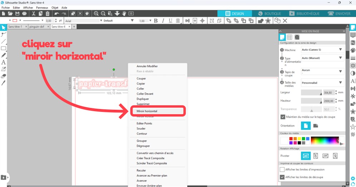356x187 pixels.
Task: Switch to the 'Sans titre-1' document tab
Action: click(x=15, y=27)
